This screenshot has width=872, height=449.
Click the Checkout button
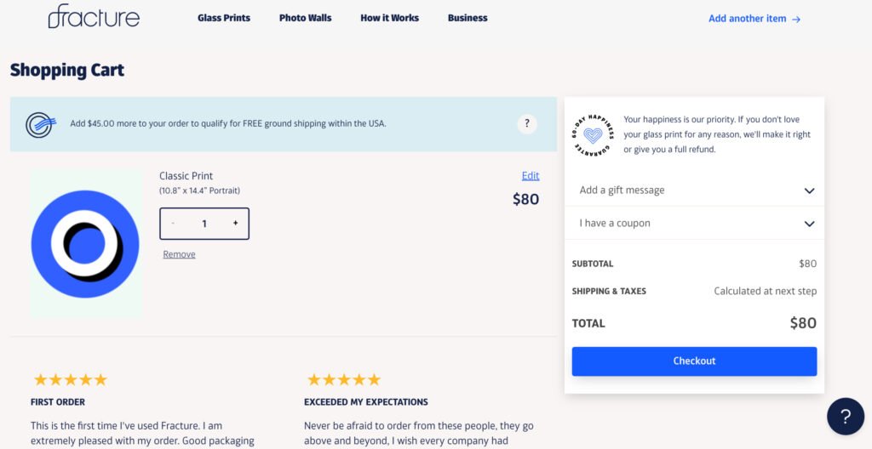[694, 361]
